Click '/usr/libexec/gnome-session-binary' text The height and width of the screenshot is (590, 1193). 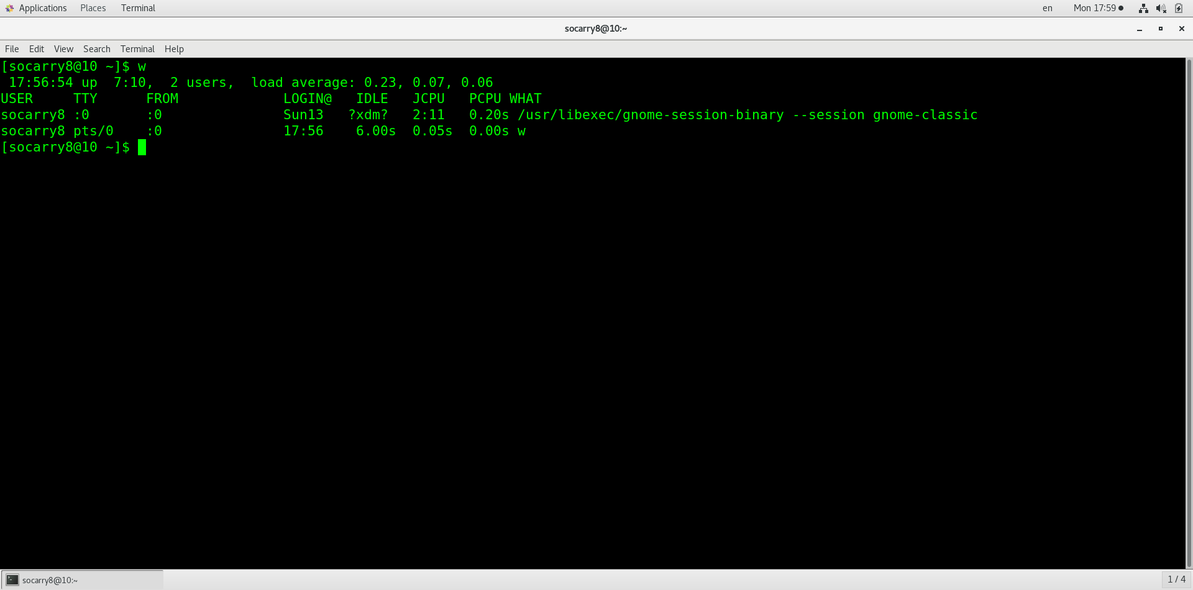point(651,115)
